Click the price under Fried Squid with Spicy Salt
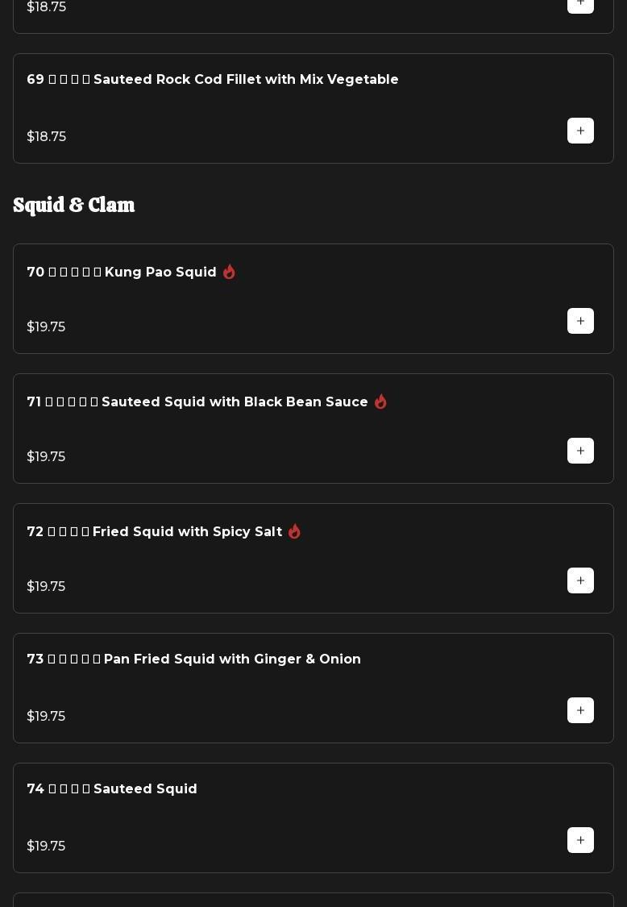 pos(46,587)
